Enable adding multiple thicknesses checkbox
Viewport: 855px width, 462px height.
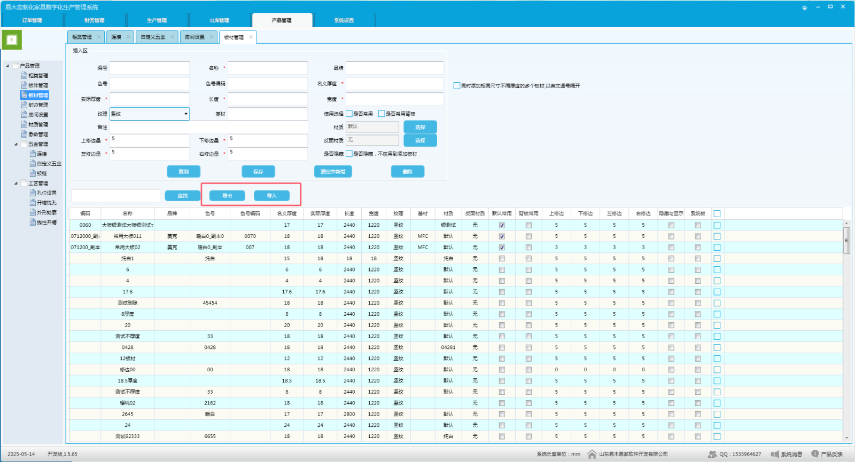click(x=457, y=85)
